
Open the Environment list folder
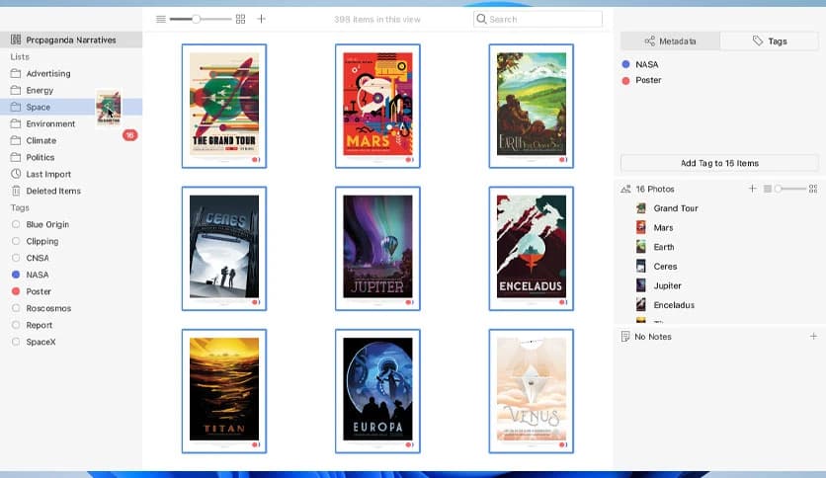tap(71, 123)
